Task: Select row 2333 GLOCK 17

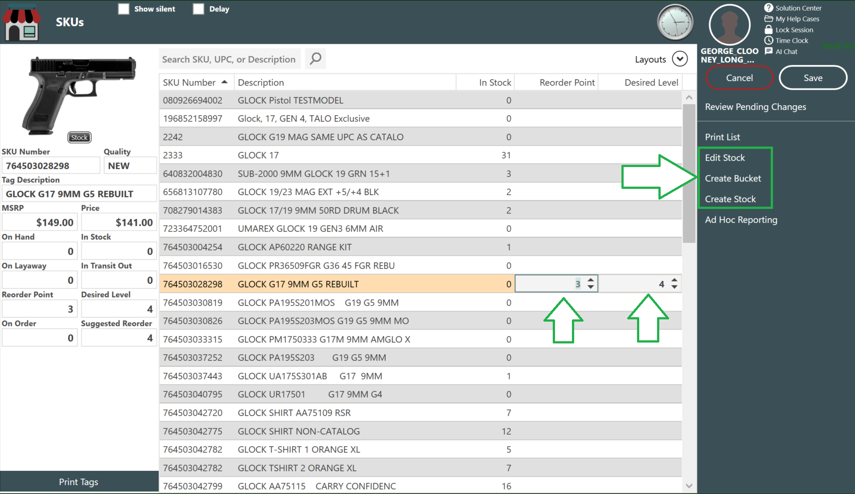Action: (420, 155)
